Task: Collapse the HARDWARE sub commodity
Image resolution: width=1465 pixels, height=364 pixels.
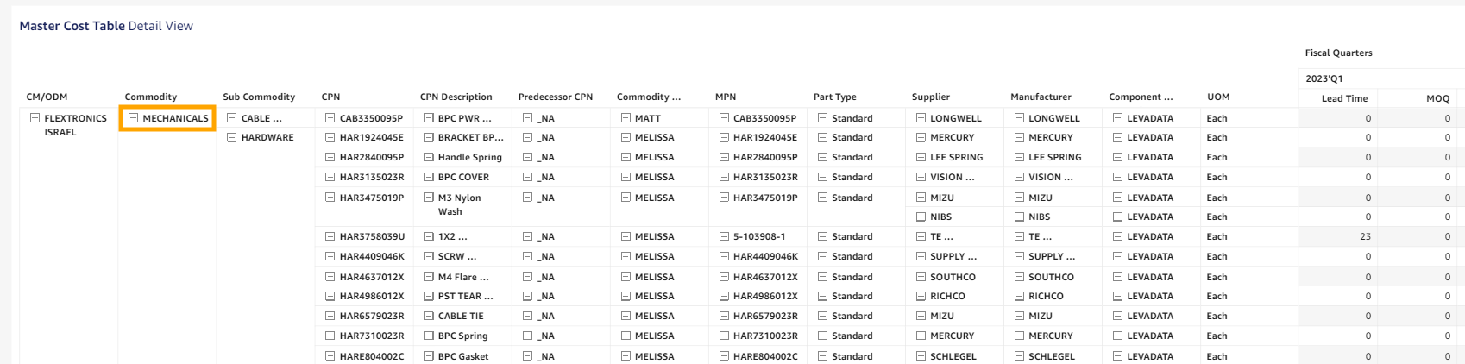Action: (231, 137)
